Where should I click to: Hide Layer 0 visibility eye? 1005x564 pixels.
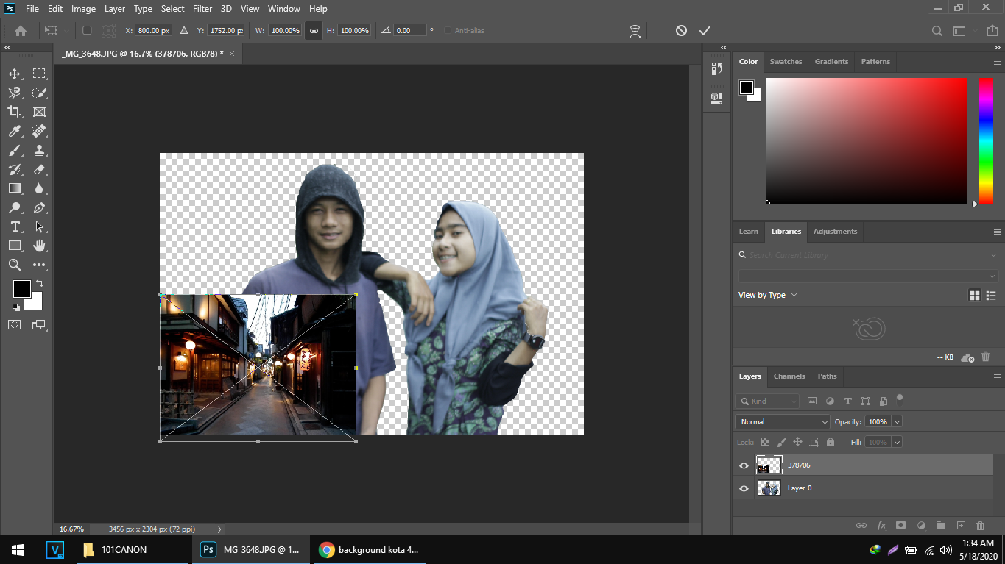[x=744, y=488]
